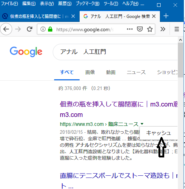Click the https://www.m3.com › 臨床ニュース URL
This screenshot has width=185, height=189.
tap(99, 124)
